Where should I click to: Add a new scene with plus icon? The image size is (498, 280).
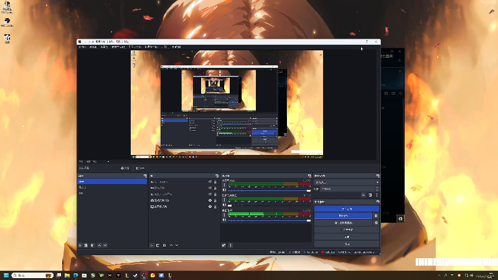80,245
